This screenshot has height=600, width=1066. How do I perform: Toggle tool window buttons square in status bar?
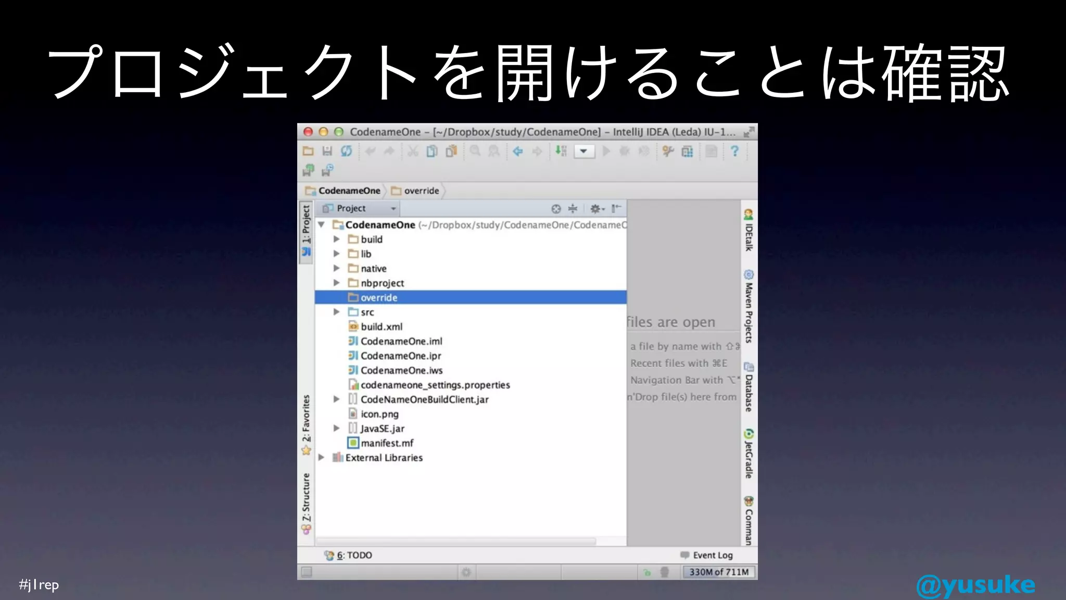(307, 572)
